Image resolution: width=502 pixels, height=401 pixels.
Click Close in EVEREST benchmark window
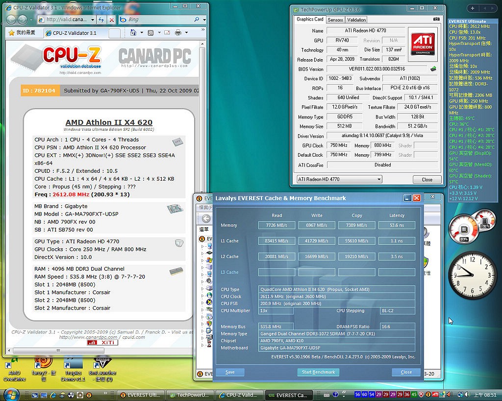tap(406, 372)
